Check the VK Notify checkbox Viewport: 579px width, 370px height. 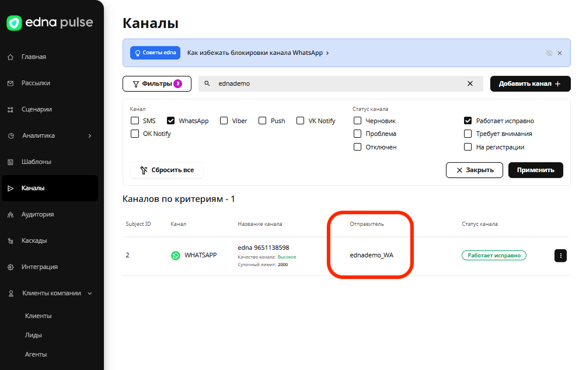(300, 121)
